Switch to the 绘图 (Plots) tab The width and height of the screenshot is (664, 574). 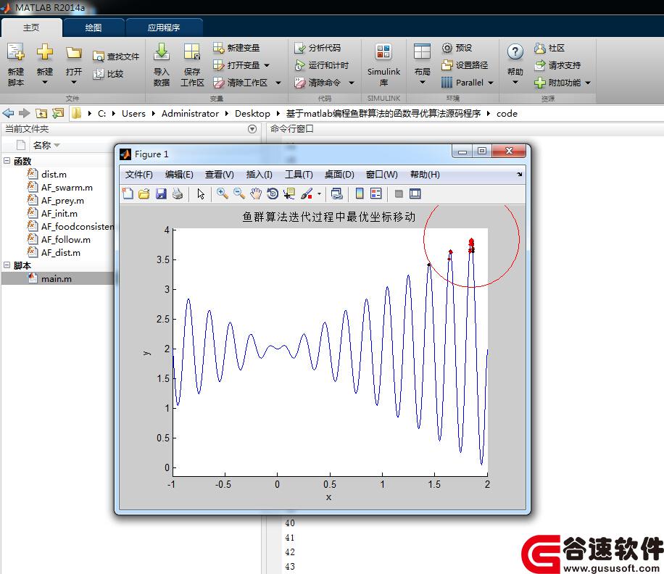coord(94,28)
